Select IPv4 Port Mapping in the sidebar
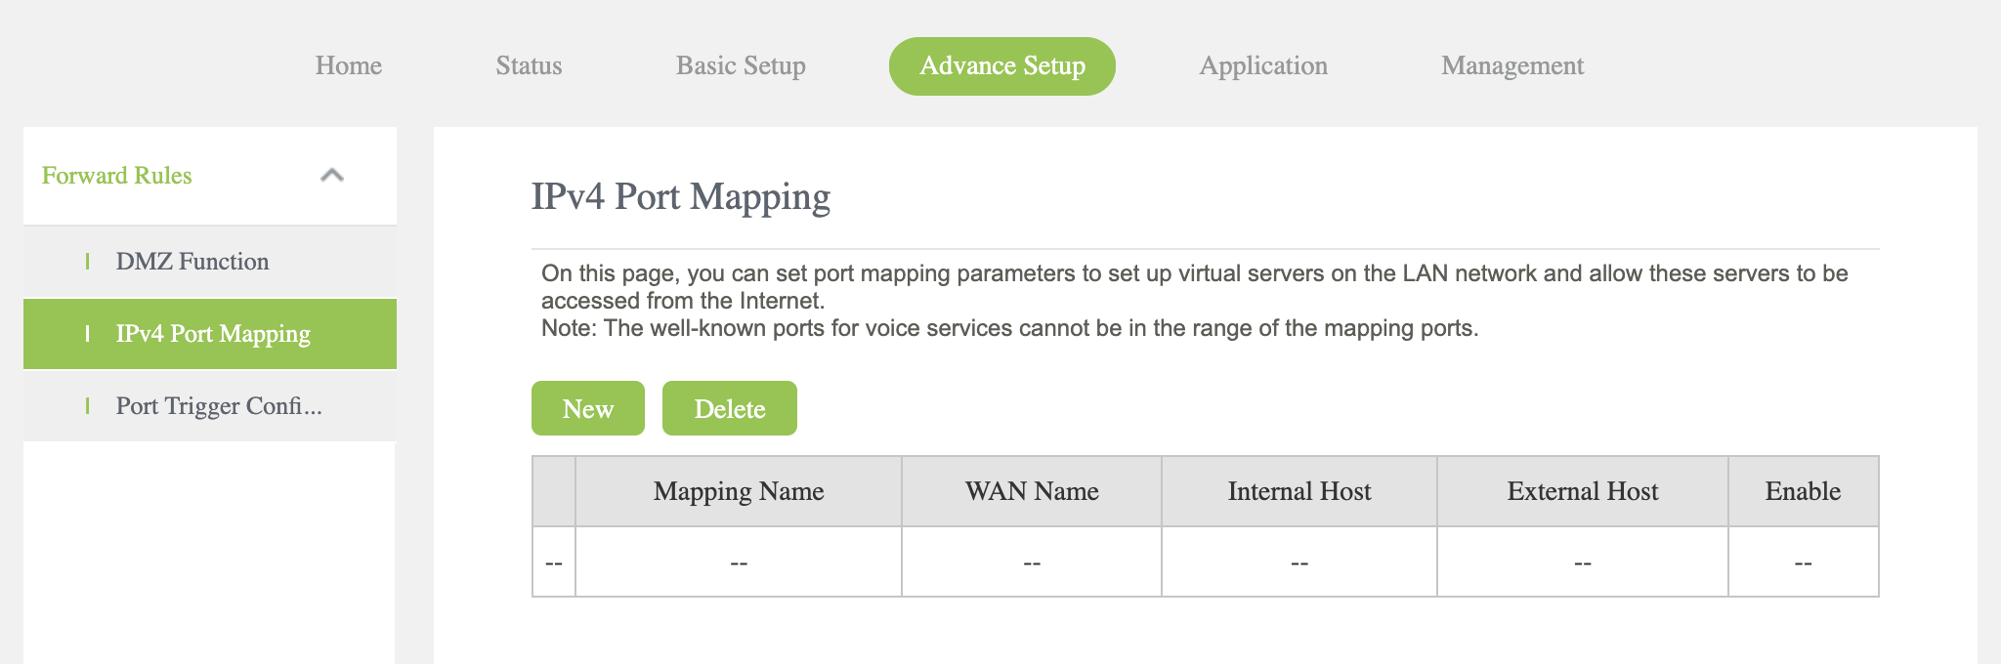 tap(213, 334)
